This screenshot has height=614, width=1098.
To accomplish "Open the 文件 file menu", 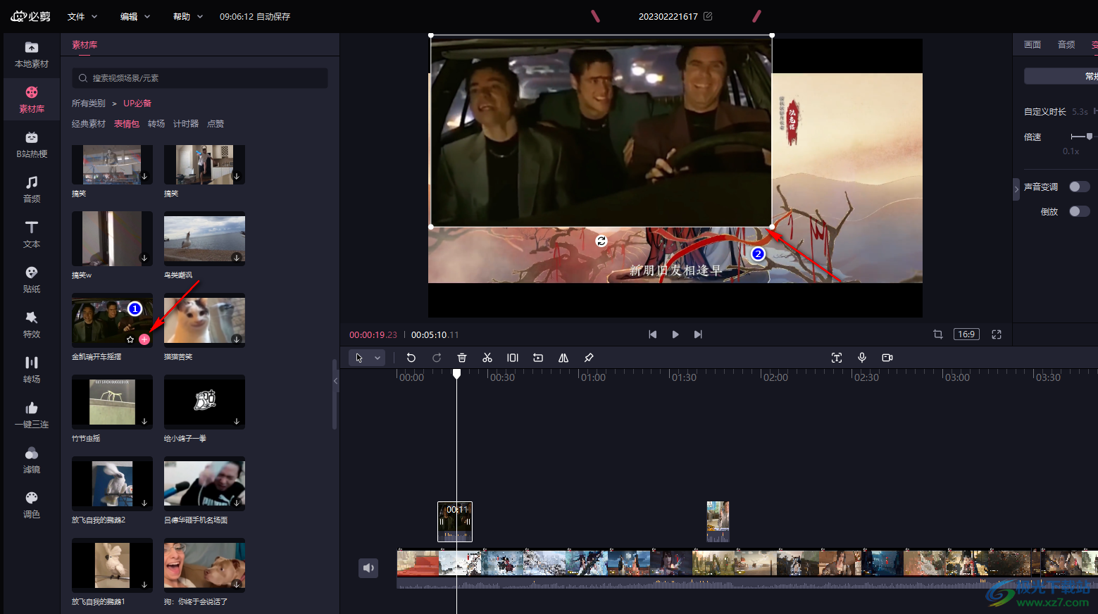I will point(82,16).
